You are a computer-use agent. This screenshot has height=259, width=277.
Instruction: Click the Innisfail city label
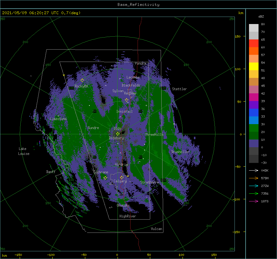tap(124, 111)
